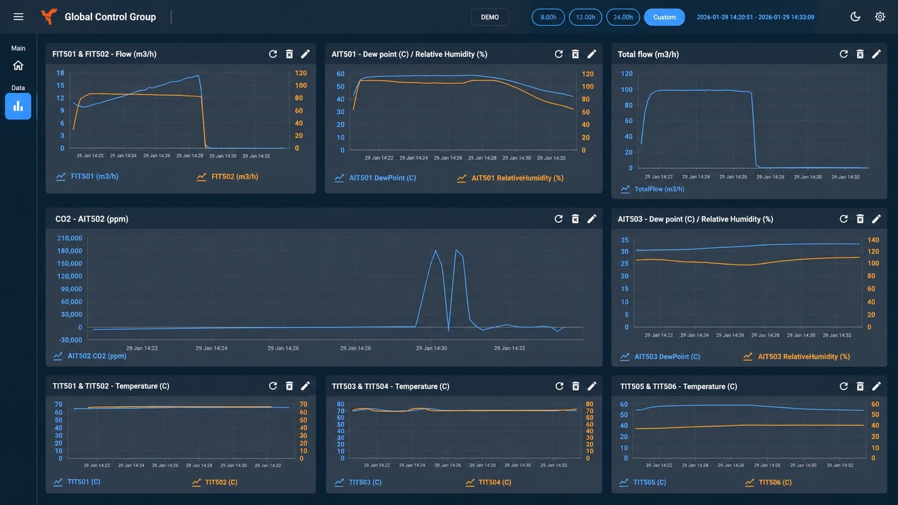Select the Custom time range
The height and width of the screenshot is (505, 898).
(664, 17)
